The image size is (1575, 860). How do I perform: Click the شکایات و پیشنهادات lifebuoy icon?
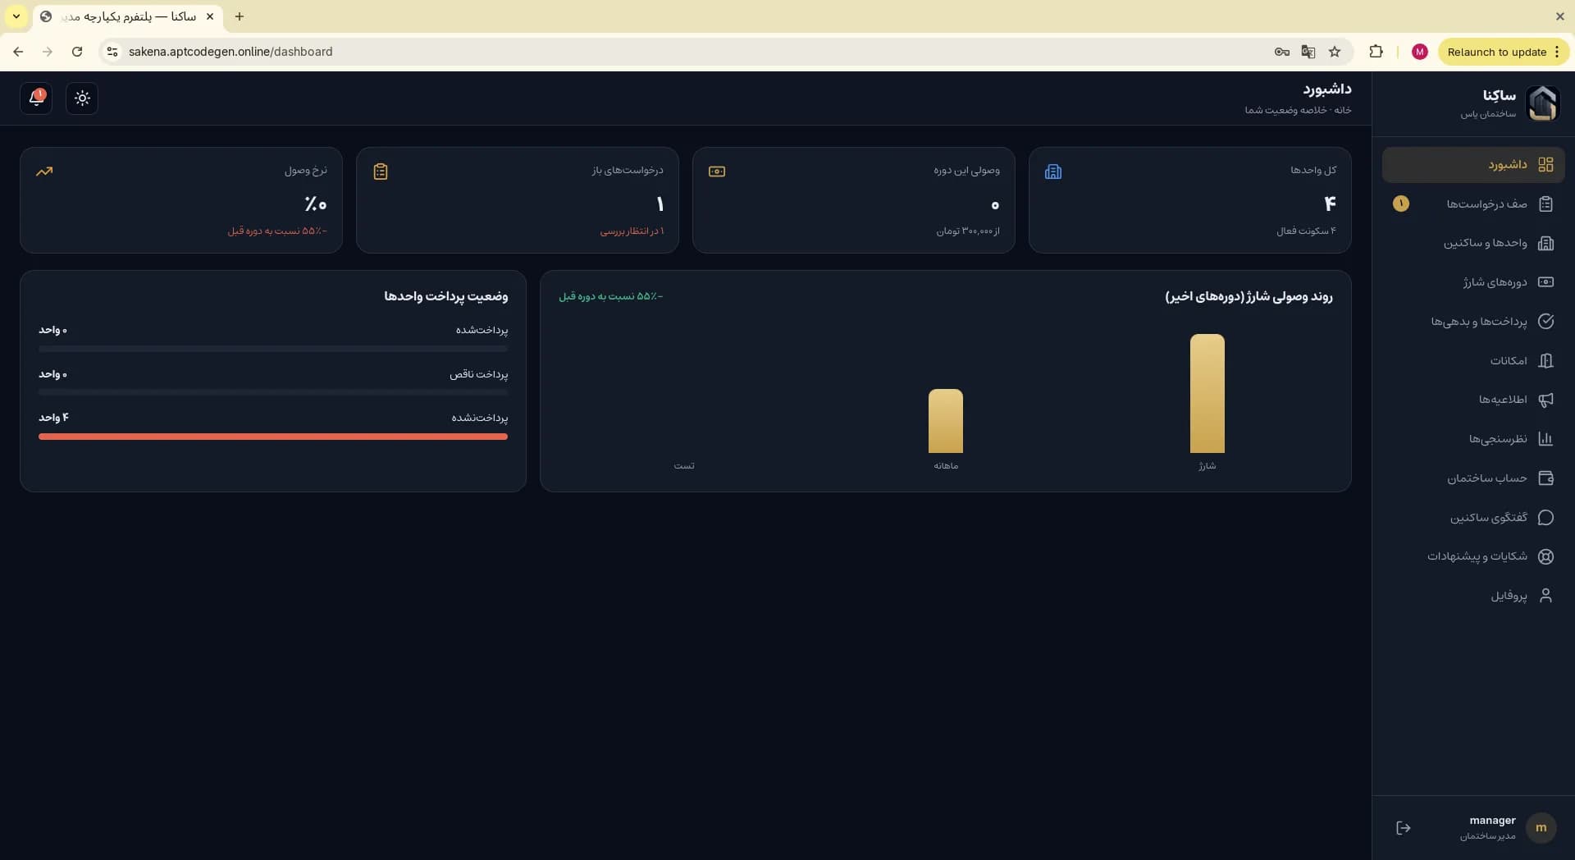1545,556
